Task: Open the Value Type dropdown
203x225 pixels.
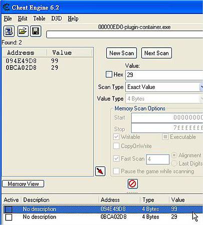Action: pyautogui.click(x=164, y=98)
